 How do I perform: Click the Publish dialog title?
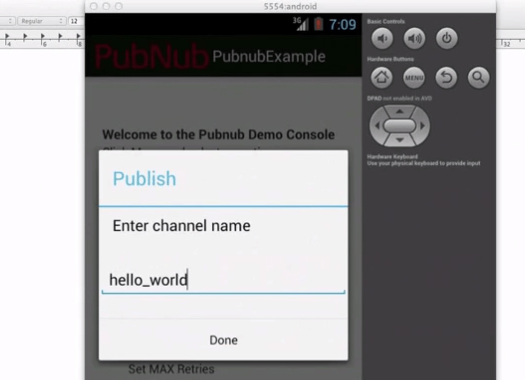pyautogui.click(x=144, y=179)
